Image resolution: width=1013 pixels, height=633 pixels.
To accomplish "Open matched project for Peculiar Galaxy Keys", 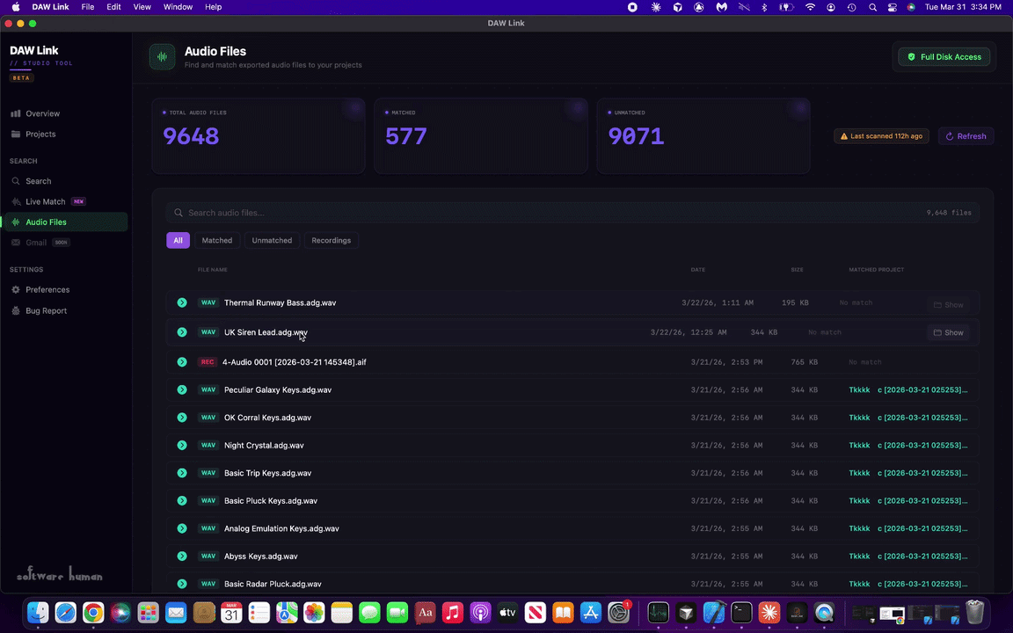I will (x=908, y=389).
